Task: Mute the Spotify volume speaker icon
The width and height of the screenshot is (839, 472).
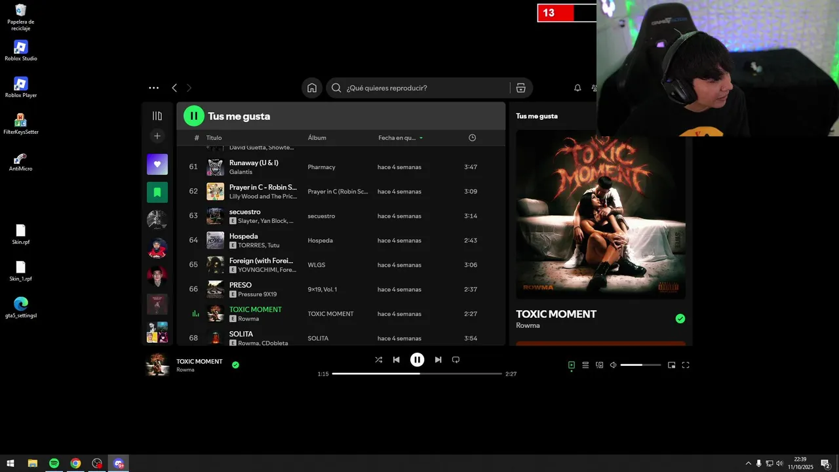Action: [x=613, y=365]
